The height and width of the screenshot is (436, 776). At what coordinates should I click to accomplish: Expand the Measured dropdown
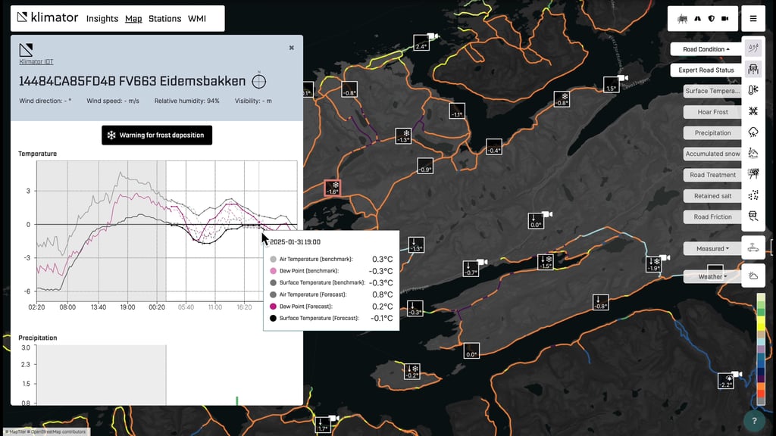pos(711,248)
